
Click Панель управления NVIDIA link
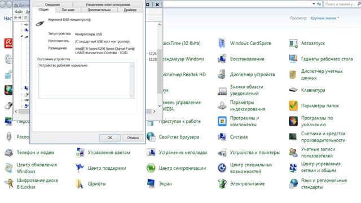coord(181,105)
